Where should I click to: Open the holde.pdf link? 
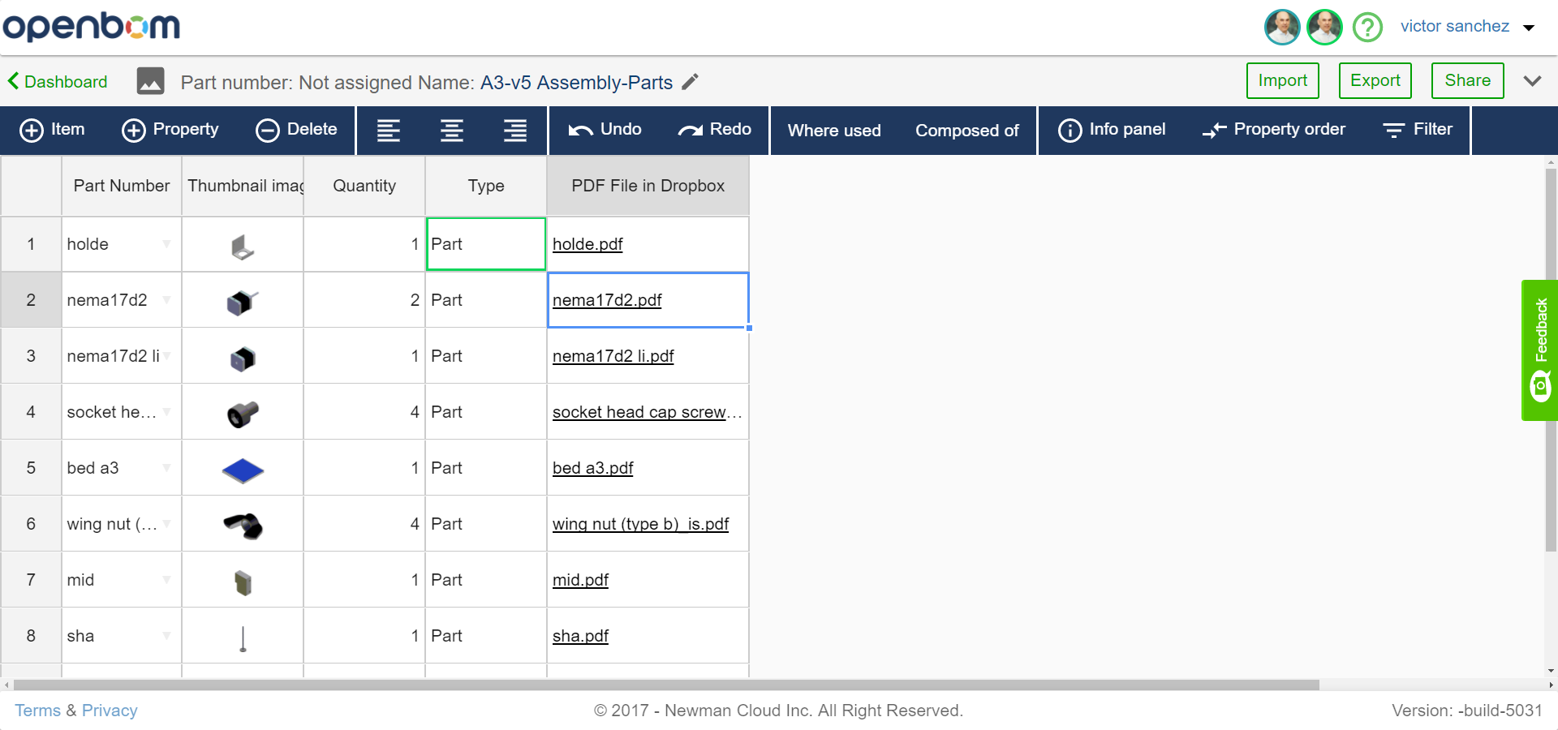[x=587, y=244]
